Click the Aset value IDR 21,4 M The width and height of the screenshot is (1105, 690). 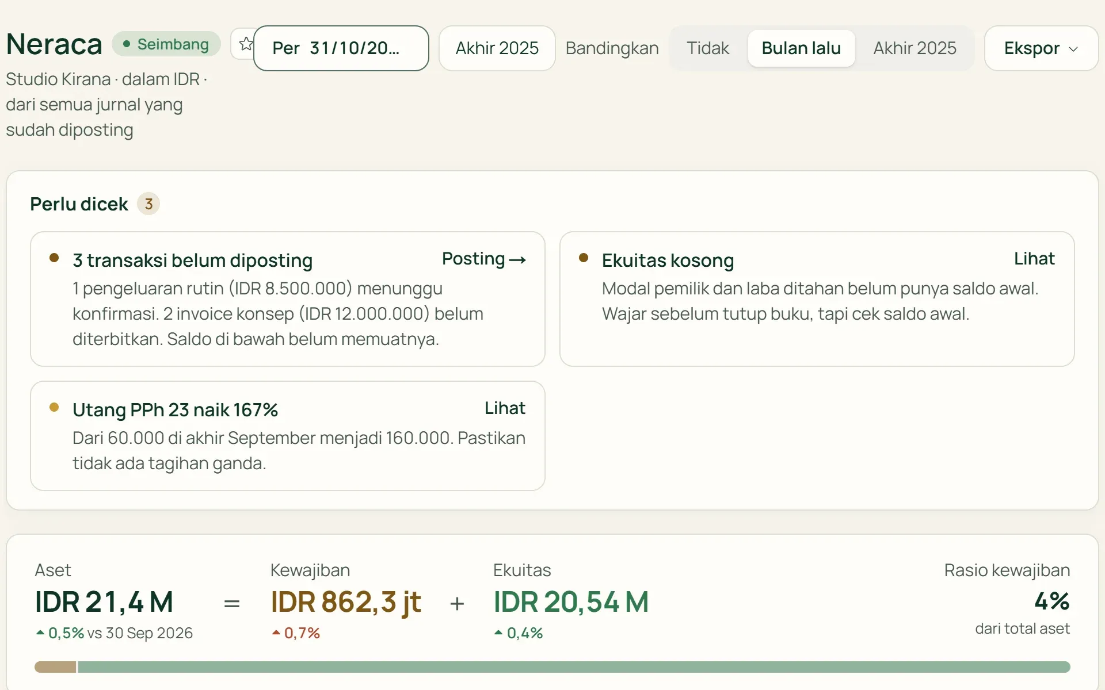click(x=104, y=602)
